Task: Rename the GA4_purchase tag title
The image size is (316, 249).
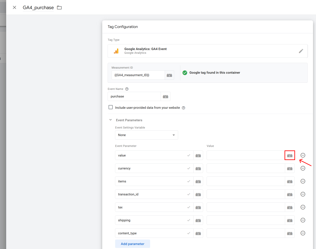Action: click(38, 8)
